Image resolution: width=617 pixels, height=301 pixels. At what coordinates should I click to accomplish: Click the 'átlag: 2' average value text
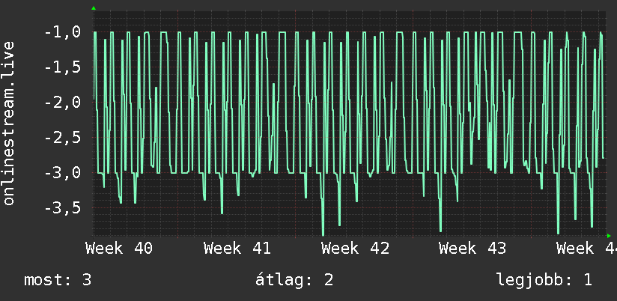point(294,280)
